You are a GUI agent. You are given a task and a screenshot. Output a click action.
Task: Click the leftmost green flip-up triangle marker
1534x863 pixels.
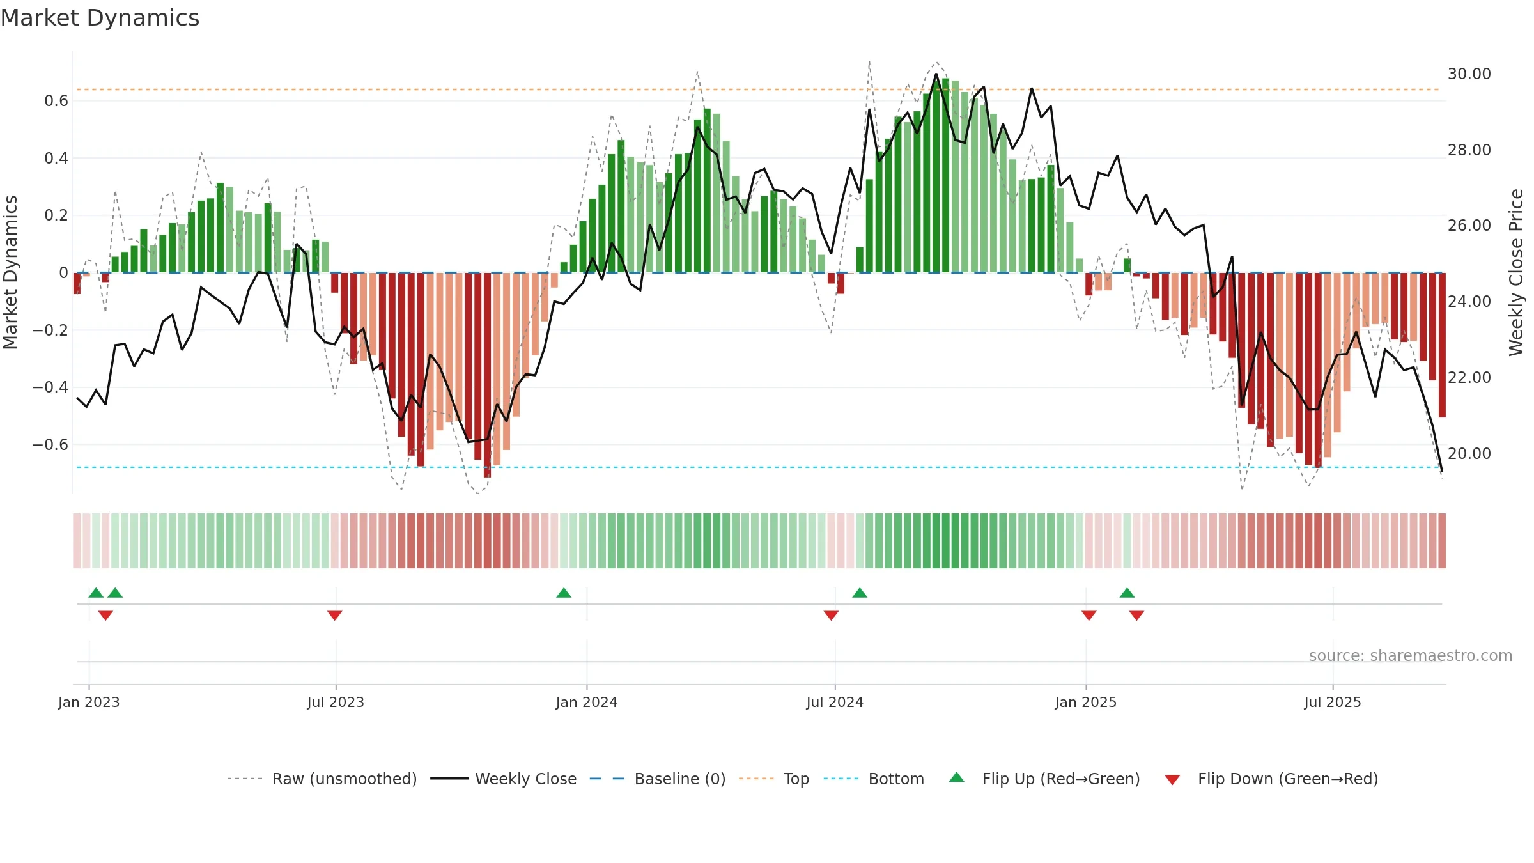click(x=96, y=593)
